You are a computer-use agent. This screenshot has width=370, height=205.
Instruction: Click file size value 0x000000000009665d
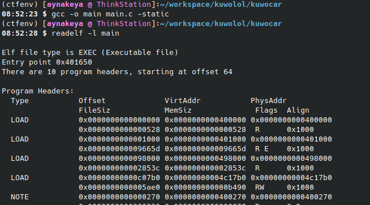pos(119,149)
